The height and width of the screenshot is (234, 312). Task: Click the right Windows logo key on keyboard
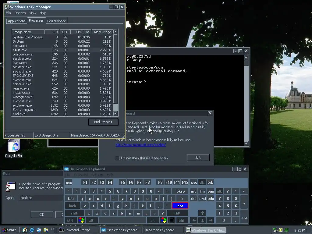(x=164, y=220)
